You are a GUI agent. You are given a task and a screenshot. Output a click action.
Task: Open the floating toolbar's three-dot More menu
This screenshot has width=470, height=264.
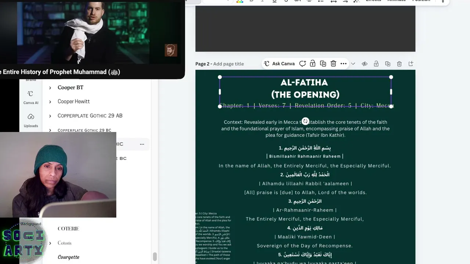(x=343, y=64)
